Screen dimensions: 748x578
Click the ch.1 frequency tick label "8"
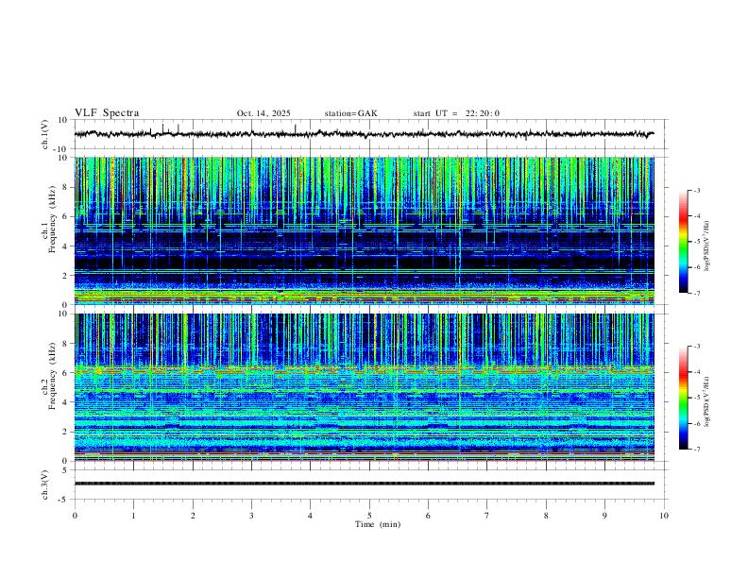point(66,187)
